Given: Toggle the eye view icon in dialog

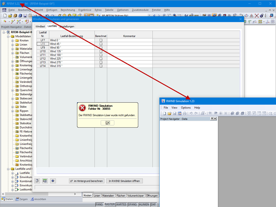Looking at the screenshot, I should tap(53, 181).
